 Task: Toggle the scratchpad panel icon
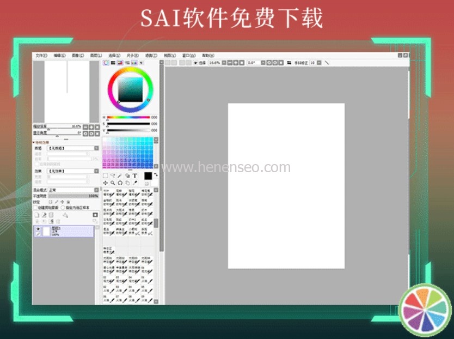click(x=141, y=63)
